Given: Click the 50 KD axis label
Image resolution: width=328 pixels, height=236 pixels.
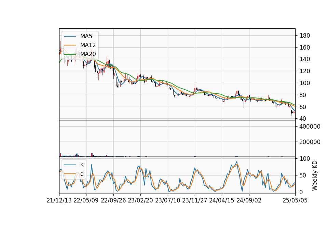Looking at the screenshot, I should [x=303, y=175].
